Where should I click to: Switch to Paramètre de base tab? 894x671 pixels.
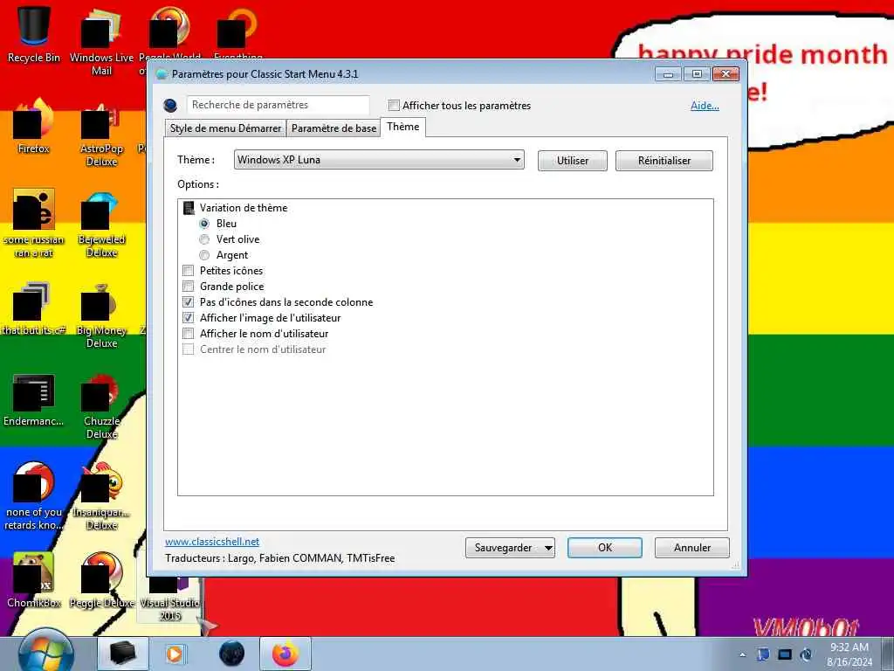(x=334, y=128)
